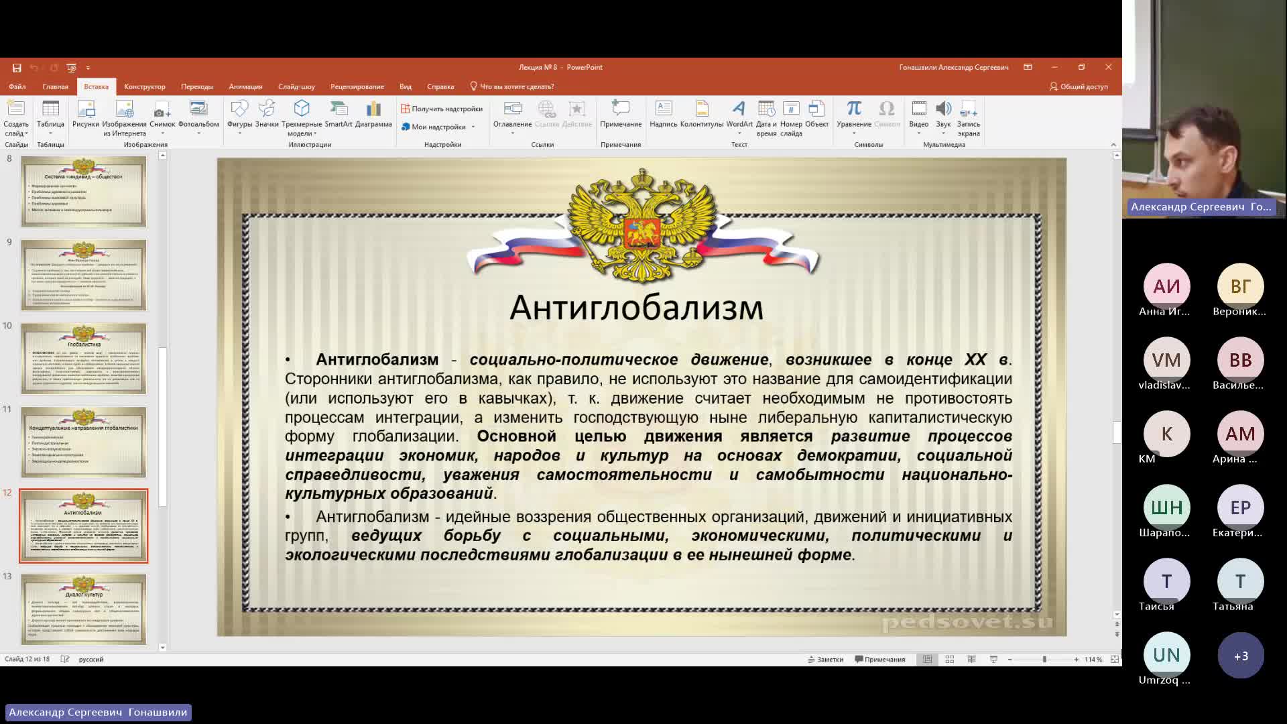Toggle Примечания comments pane
This screenshot has width=1287, height=724.
(880, 660)
